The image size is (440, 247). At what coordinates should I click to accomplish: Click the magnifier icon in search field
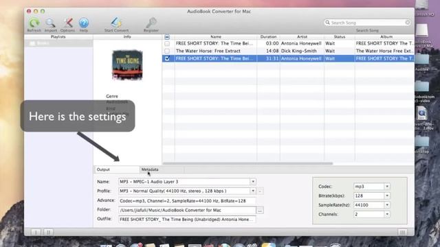coord(327,23)
